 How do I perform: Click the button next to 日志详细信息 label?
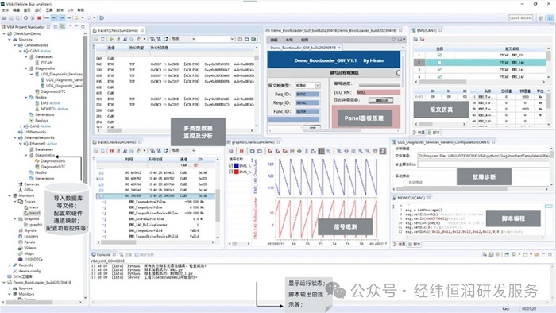pos(380,101)
